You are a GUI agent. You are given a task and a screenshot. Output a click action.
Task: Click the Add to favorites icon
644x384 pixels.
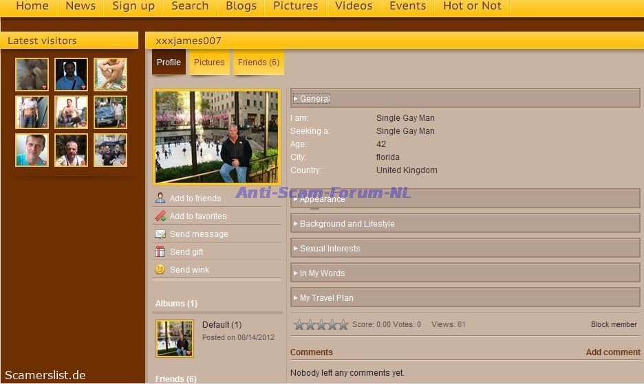160,216
